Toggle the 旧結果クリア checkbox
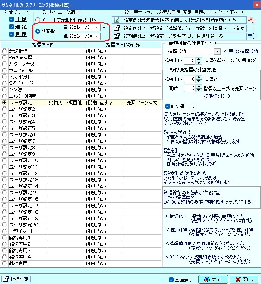The height and width of the screenshot is (284, 261). [x=168, y=106]
